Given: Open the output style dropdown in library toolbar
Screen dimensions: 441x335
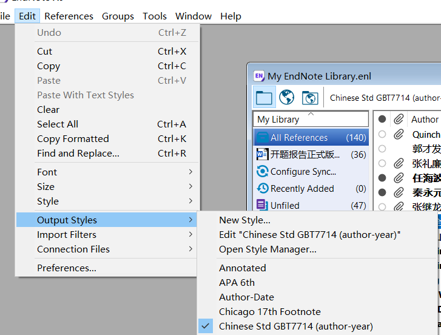Looking at the screenshot, I should point(385,98).
